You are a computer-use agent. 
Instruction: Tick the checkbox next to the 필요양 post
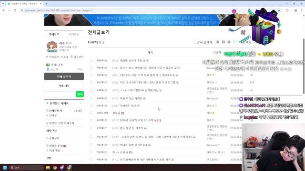coord(91,113)
